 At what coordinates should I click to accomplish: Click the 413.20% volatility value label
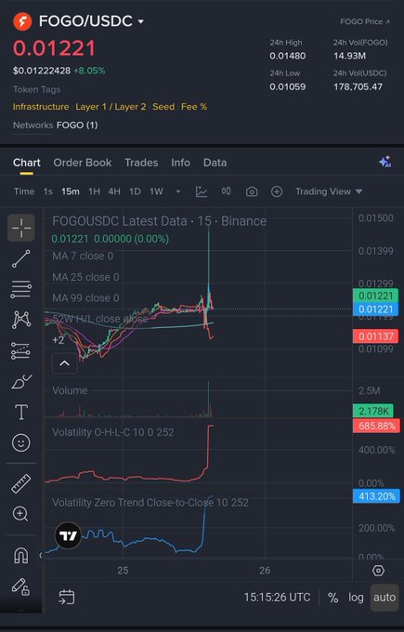pos(376,496)
